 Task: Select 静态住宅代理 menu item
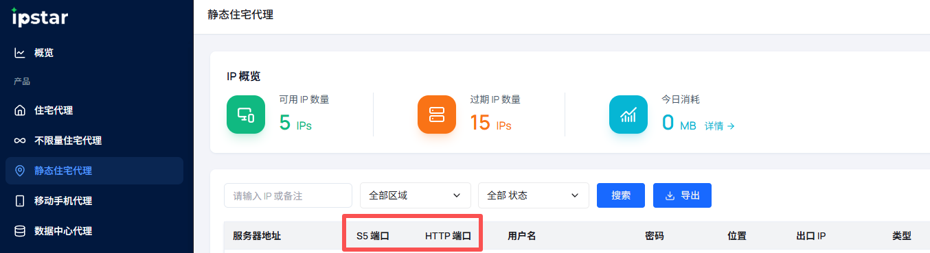coord(94,171)
